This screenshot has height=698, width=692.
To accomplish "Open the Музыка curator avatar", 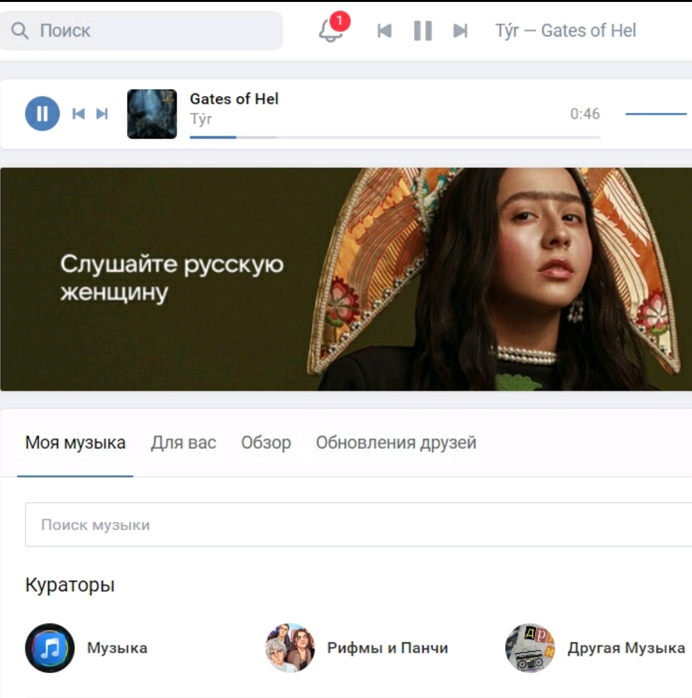I will pyautogui.click(x=50, y=647).
